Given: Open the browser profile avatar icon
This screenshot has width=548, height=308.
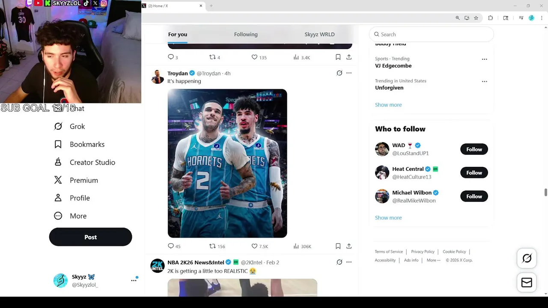Looking at the screenshot, I should [x=531, y=18].
